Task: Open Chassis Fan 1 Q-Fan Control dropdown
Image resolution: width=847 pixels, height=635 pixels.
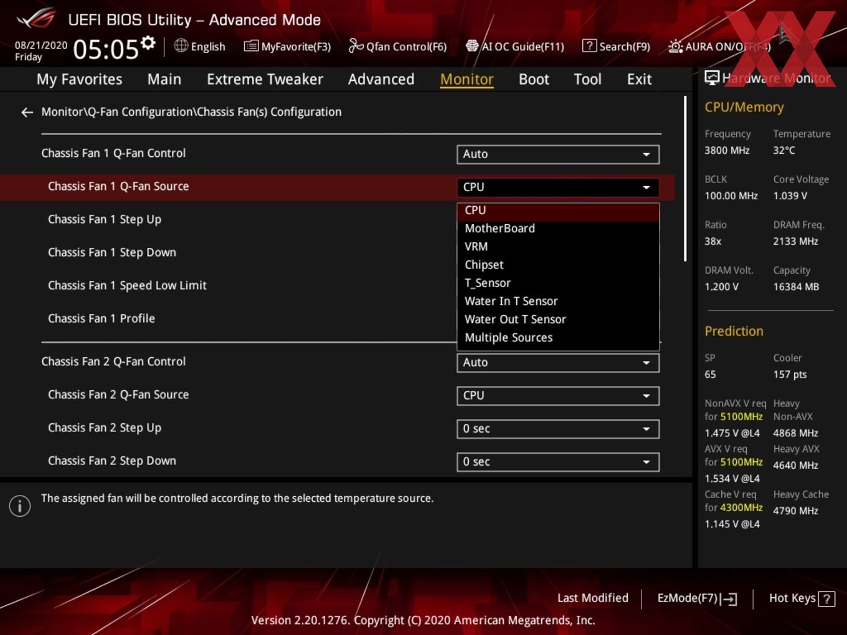Action: coord(558,154)
